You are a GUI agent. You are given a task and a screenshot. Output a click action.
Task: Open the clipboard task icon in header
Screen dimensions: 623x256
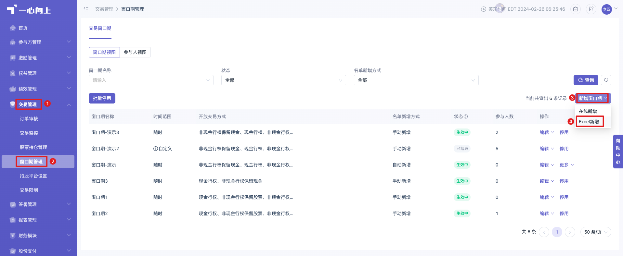click(x=576, y=9)
